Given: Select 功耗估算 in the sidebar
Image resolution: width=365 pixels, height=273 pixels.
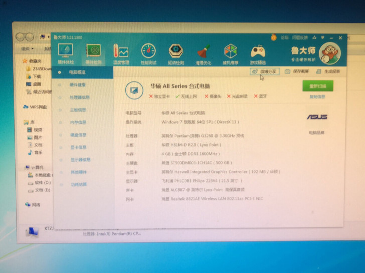Looking at the screenshot, I should click(79, 184).
